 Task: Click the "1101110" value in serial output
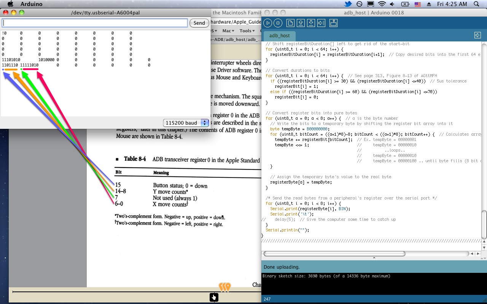[x=10, y=65]
